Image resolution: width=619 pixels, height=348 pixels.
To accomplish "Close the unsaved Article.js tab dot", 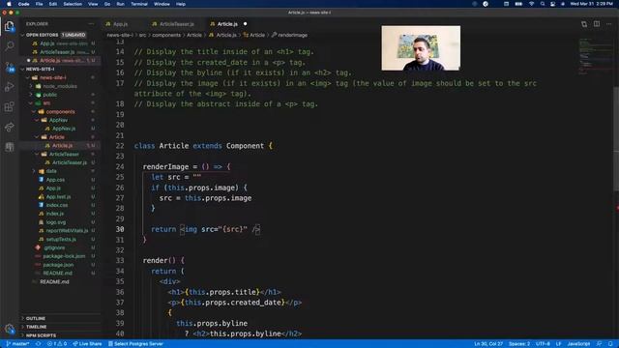I will pos(245,24).
